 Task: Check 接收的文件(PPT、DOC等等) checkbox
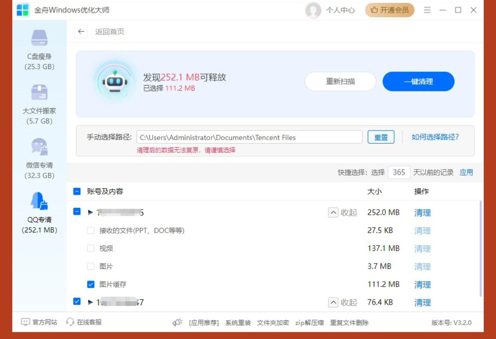(x=91, y=230)
